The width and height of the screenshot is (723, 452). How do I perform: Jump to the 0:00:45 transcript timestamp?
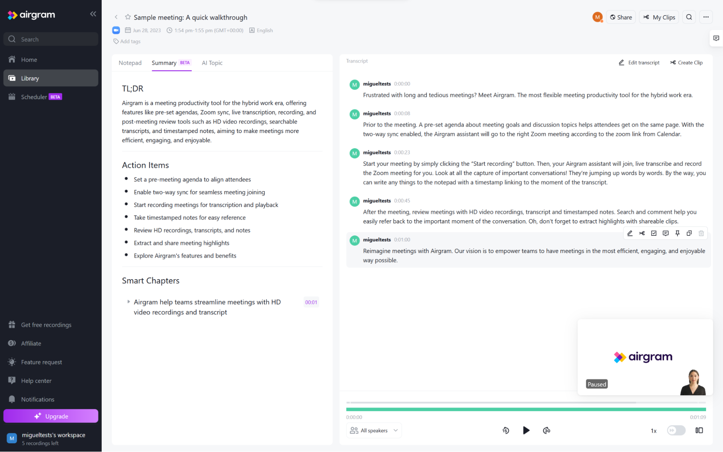tap(402, 201)
